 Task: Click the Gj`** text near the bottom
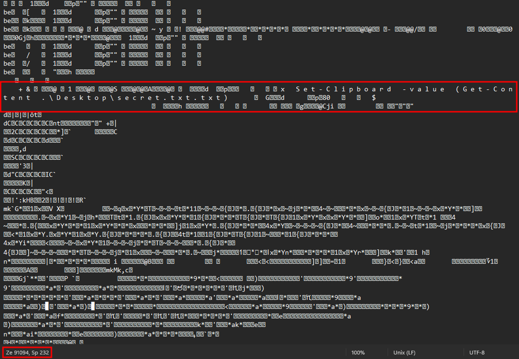[28, 279]
